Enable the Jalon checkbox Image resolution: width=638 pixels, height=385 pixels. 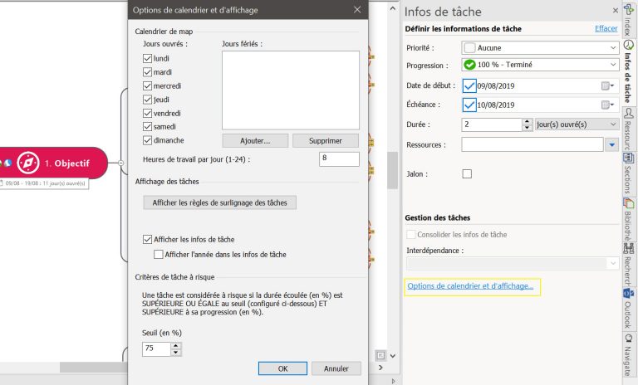tap(467, 173)
